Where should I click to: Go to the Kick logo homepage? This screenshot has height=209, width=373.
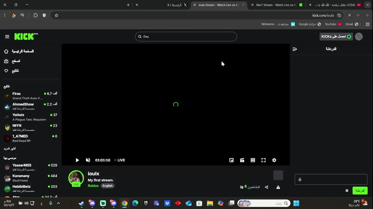tap(26, 36)
